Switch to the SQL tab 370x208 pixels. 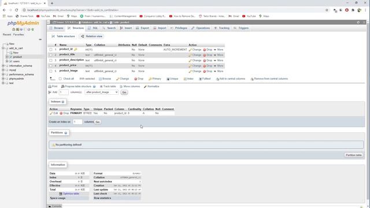[93, 28]
